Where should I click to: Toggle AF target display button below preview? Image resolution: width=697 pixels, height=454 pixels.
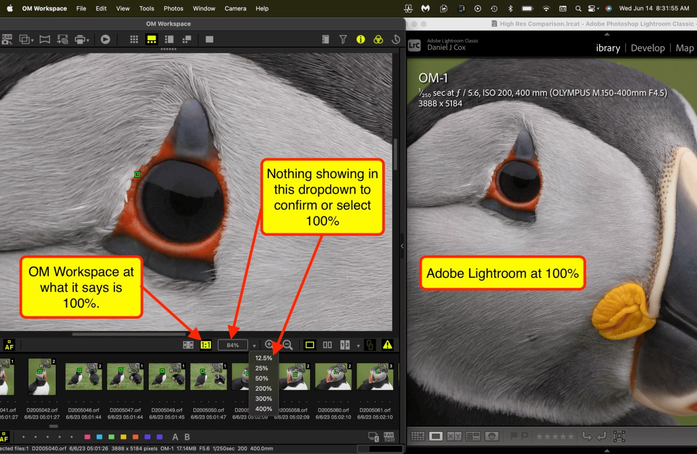tap(9, 345)
